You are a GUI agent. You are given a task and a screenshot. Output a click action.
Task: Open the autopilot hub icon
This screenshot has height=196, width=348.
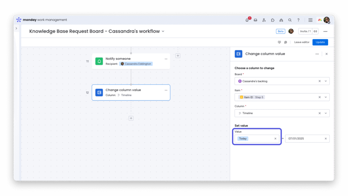[x=281, y=20]
